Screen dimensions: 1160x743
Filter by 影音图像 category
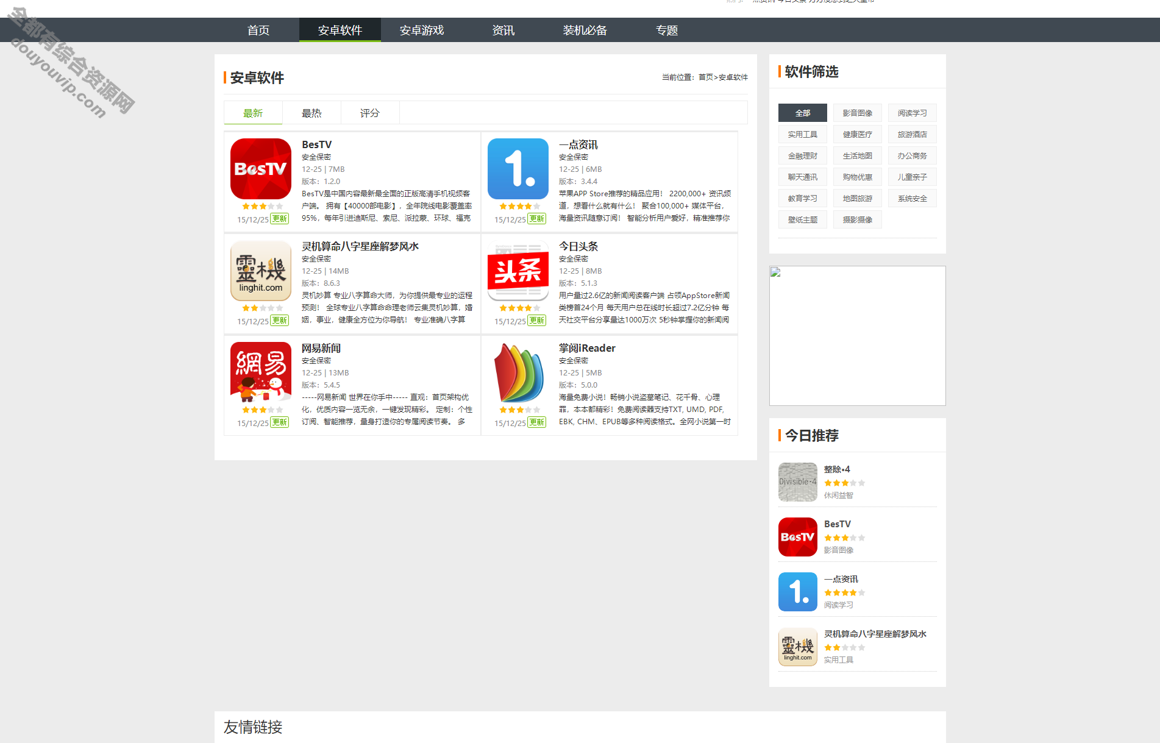858,113
